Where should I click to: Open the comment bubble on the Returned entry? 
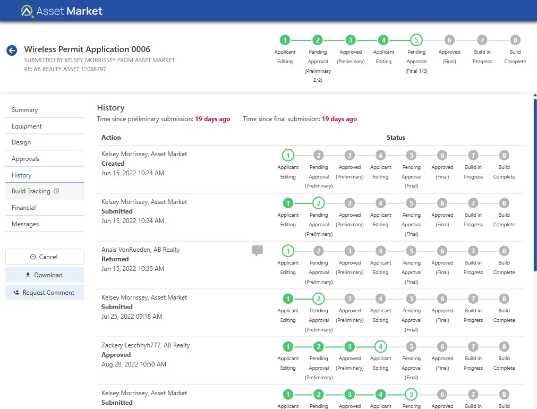point(257,250)
